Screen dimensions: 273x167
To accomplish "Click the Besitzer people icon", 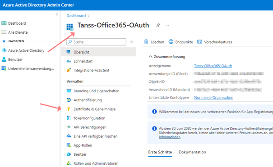I will click(x=69, y=154).
